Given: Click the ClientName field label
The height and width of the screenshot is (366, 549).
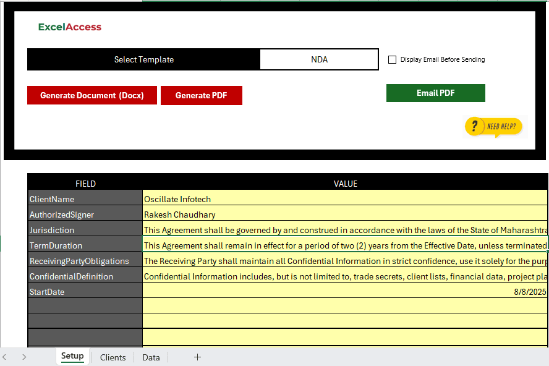Looking at the screenshot, I should (x=85, y=199).
